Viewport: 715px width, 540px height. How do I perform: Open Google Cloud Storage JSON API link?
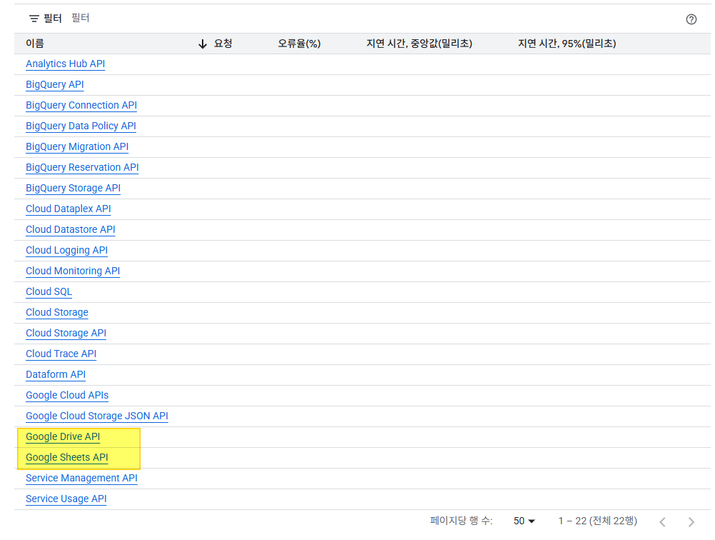click(x=96, y=416)
